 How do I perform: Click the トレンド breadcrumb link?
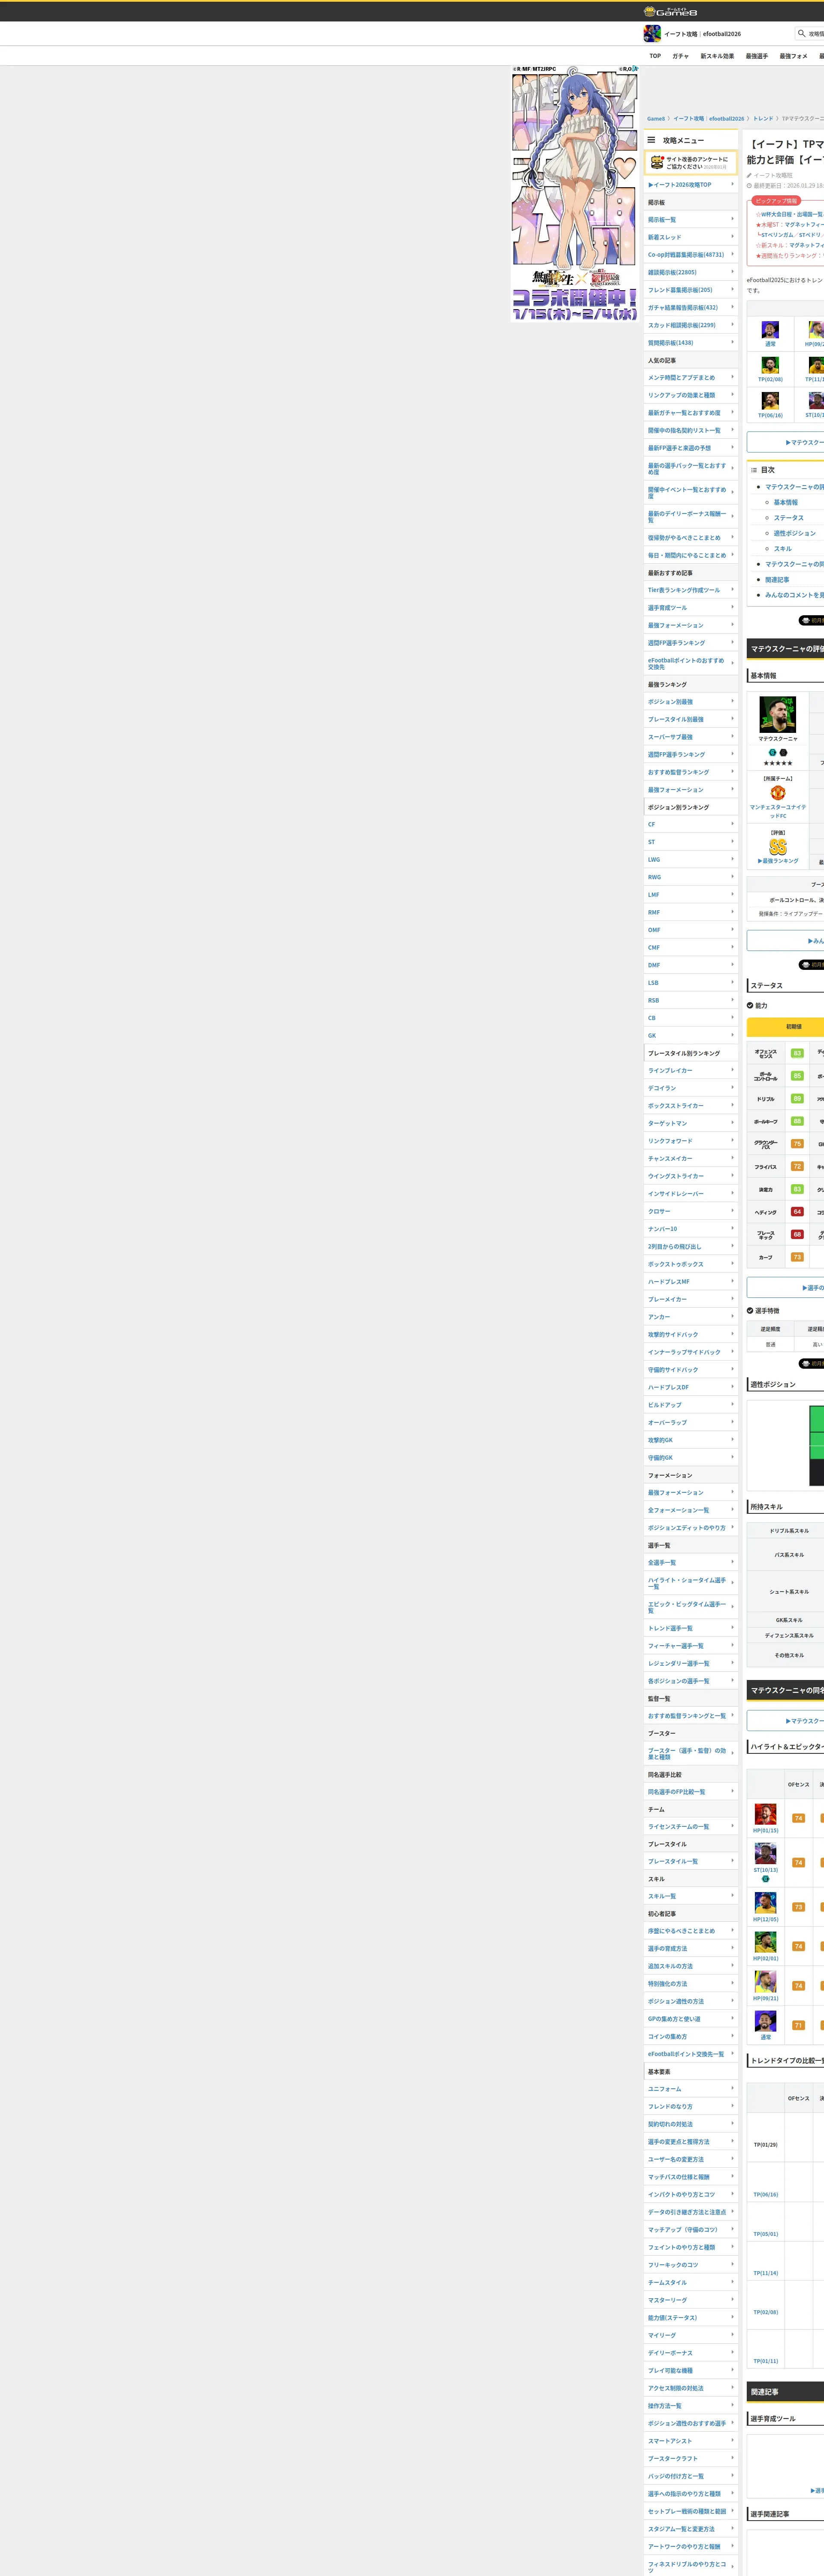click(762, 118)
